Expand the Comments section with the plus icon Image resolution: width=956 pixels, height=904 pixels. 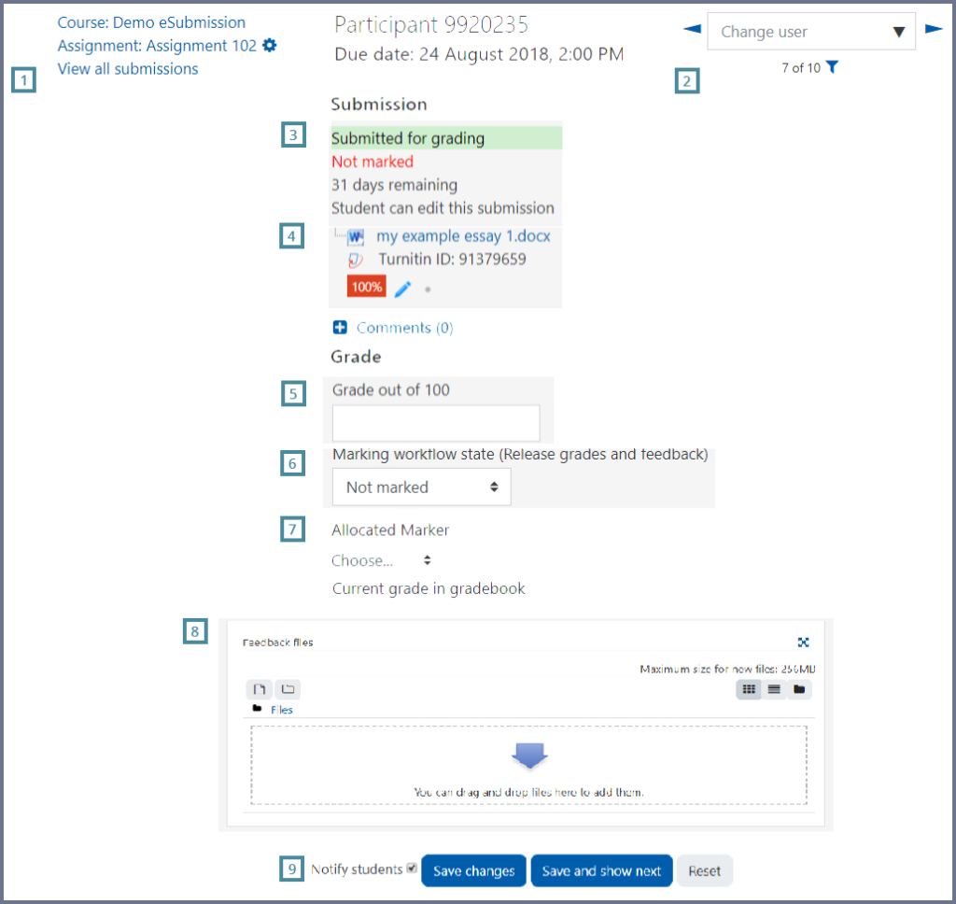339,327
